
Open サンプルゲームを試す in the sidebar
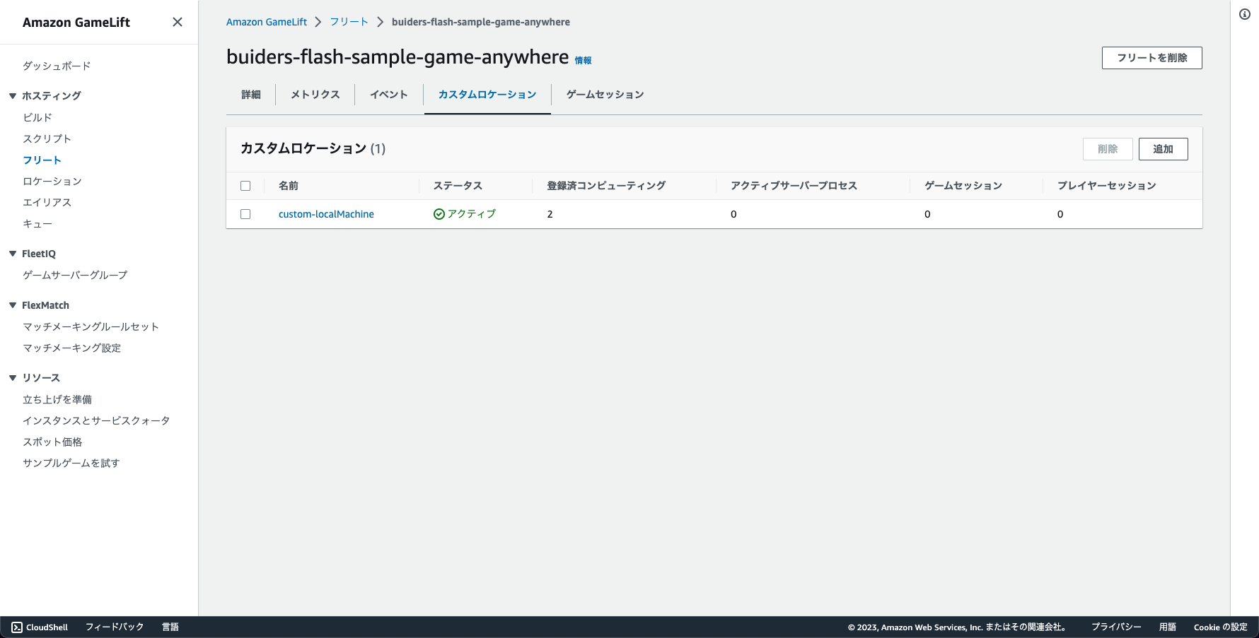click(x=71, y=463)
